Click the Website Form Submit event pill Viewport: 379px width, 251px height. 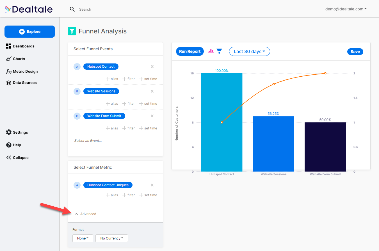pos(104,116)
